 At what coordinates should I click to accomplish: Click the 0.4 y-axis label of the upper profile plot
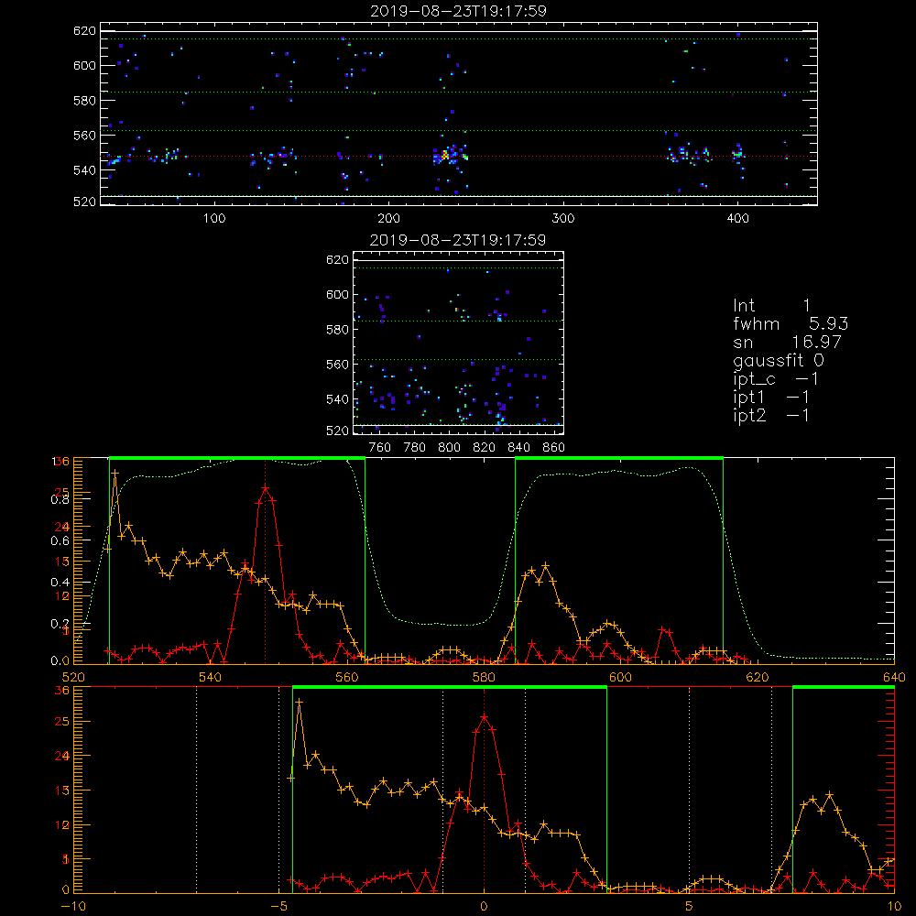click(x=61, y=582)
